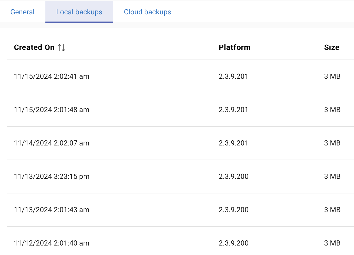Click 3 MB size of 2:02:41 am backup

point(332,76)
